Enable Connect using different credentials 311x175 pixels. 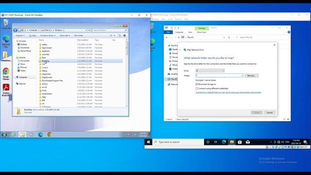pos(197,88)
